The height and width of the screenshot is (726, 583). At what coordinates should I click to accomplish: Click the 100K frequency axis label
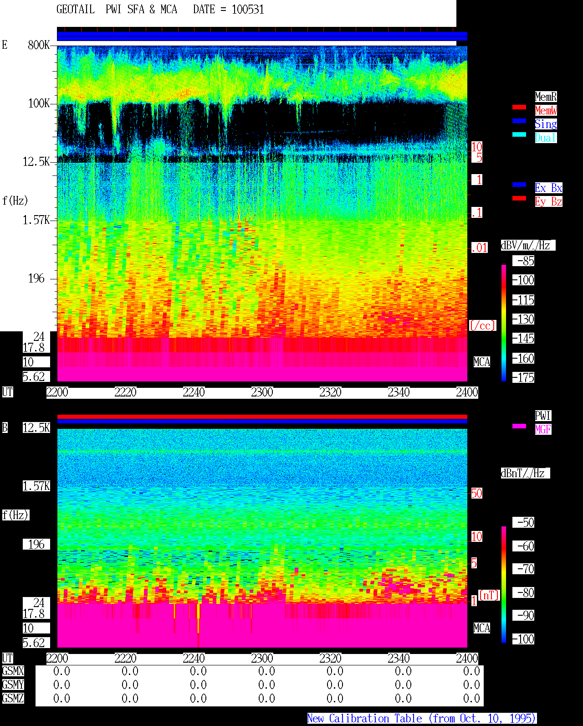click(x=39, y=103)
